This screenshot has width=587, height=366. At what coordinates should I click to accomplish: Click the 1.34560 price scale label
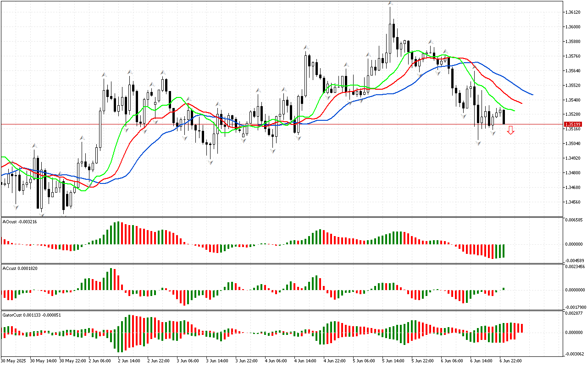574,202
